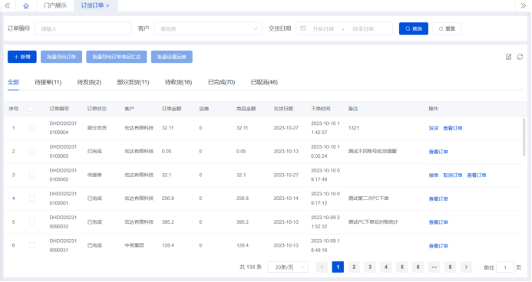Viewport: 532px width, 282px height.
Task: Select the 待接单(11) tab
Action: click(x=48, y=82)
